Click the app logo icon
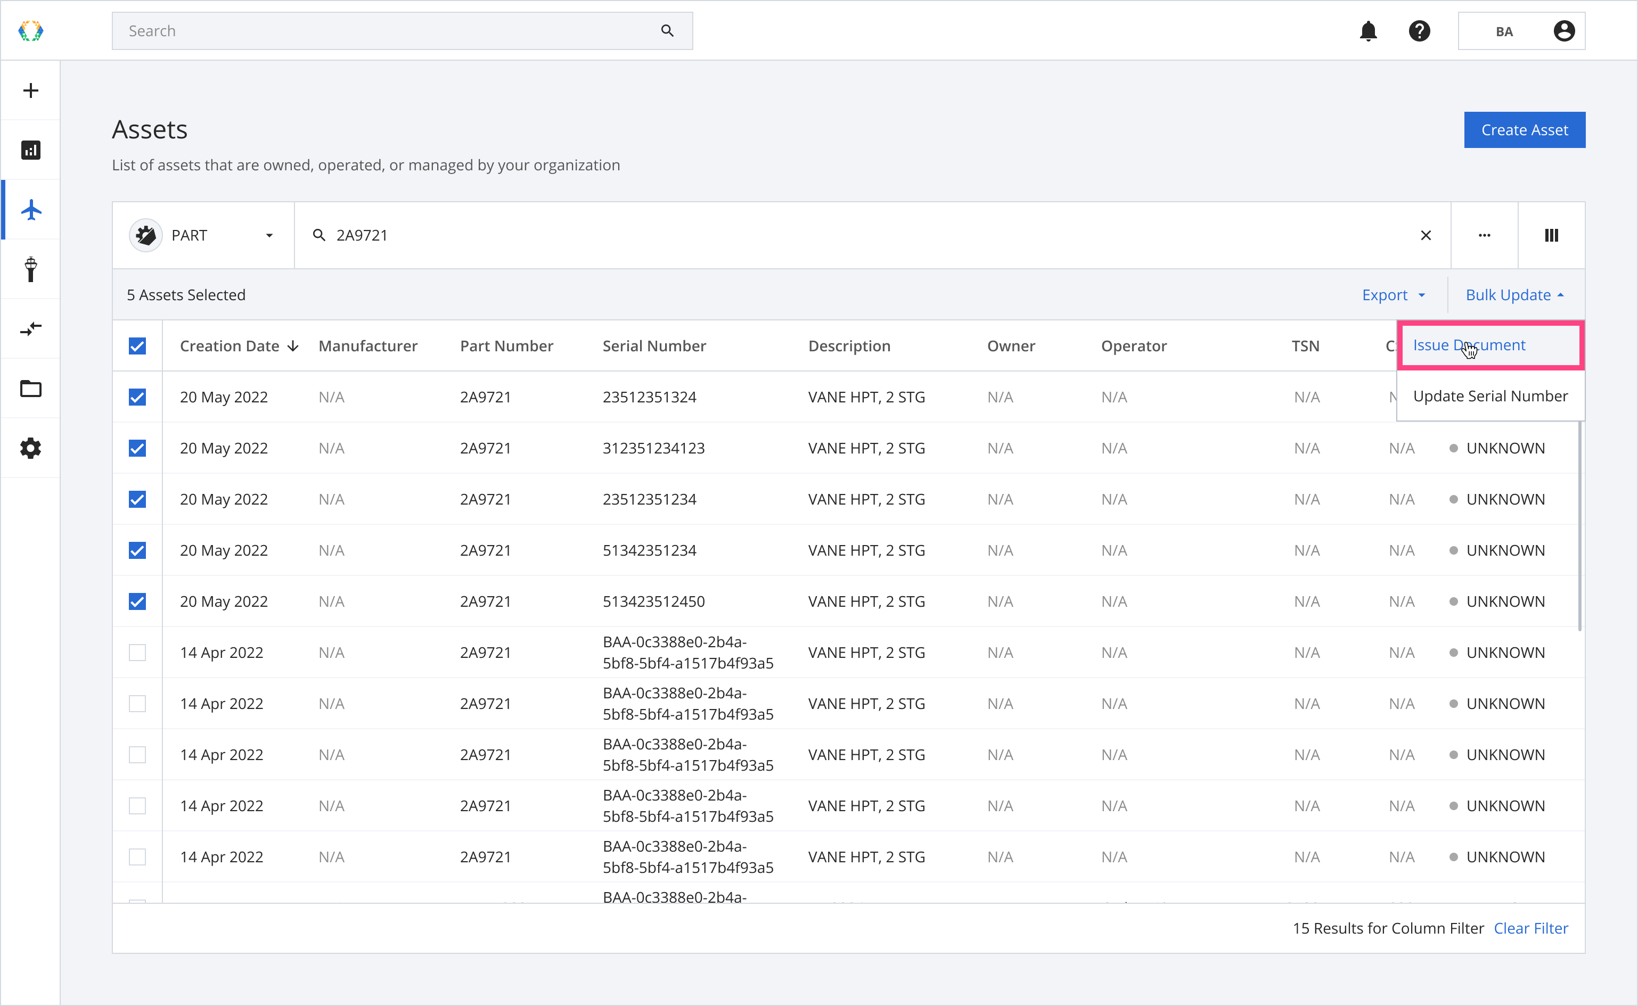The image size is (1638, 1006). [x=30, y=31]
